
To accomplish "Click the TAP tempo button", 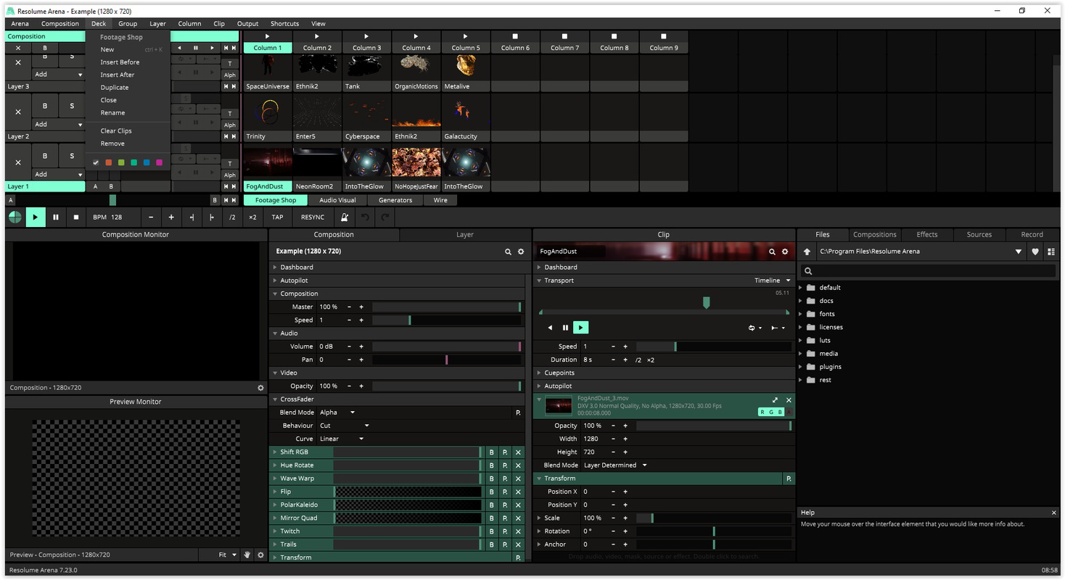I will [277, 217].
